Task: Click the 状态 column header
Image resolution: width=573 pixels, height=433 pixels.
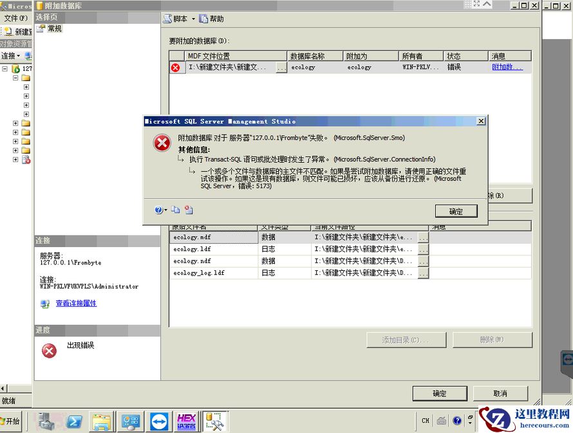Action: tap(466, 56)
